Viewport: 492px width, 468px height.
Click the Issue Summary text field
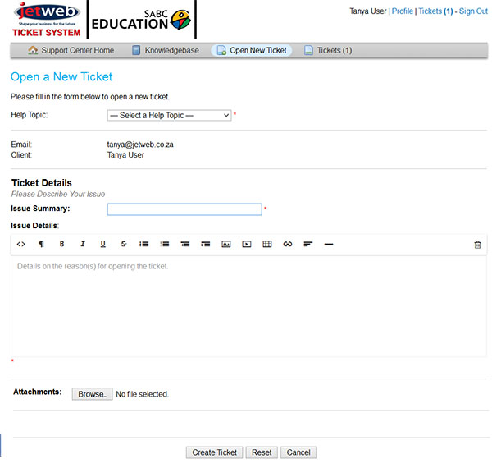(184, 209)
